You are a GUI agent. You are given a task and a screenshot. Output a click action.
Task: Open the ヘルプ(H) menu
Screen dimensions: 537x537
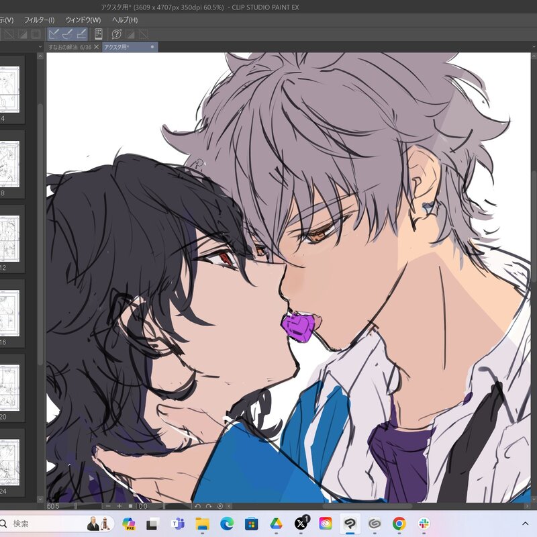[x=125, y=20]
